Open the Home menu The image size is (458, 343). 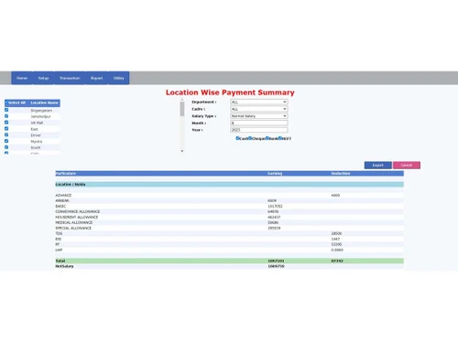point(22,78)
